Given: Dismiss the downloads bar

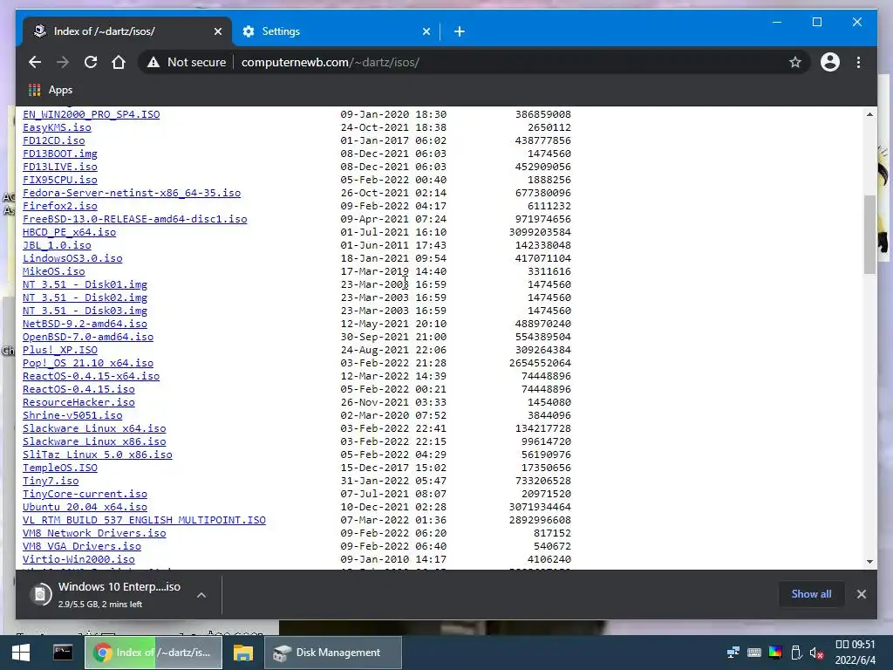Looking at the screenshot, I should tap(861, 593).
